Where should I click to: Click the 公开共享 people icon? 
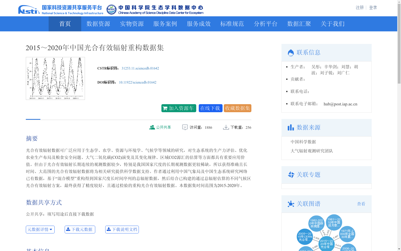152,127
